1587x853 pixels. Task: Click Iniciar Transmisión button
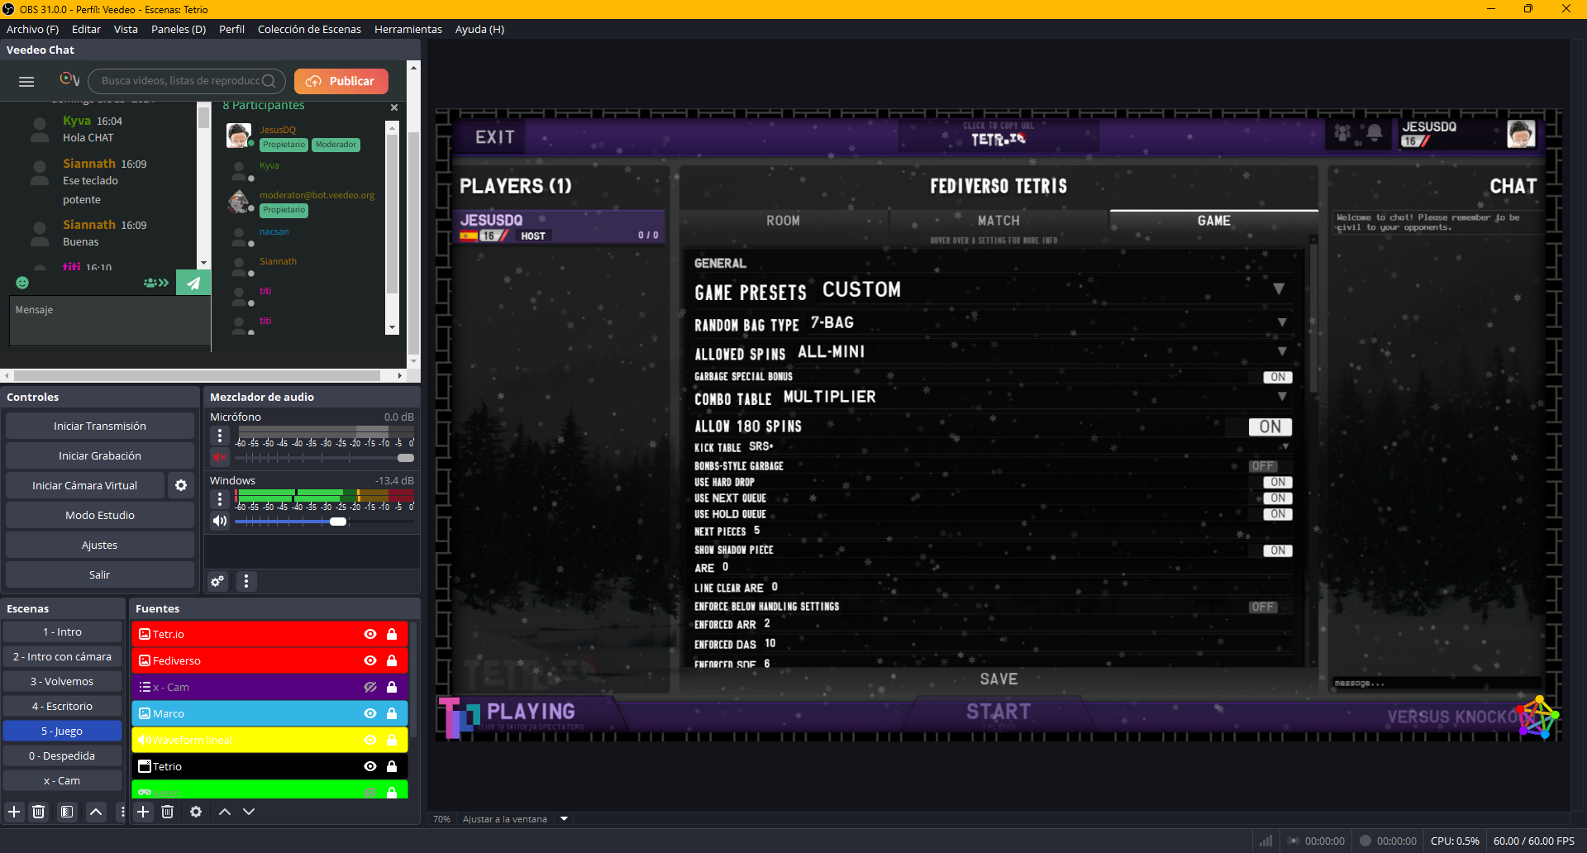(100, 426)
